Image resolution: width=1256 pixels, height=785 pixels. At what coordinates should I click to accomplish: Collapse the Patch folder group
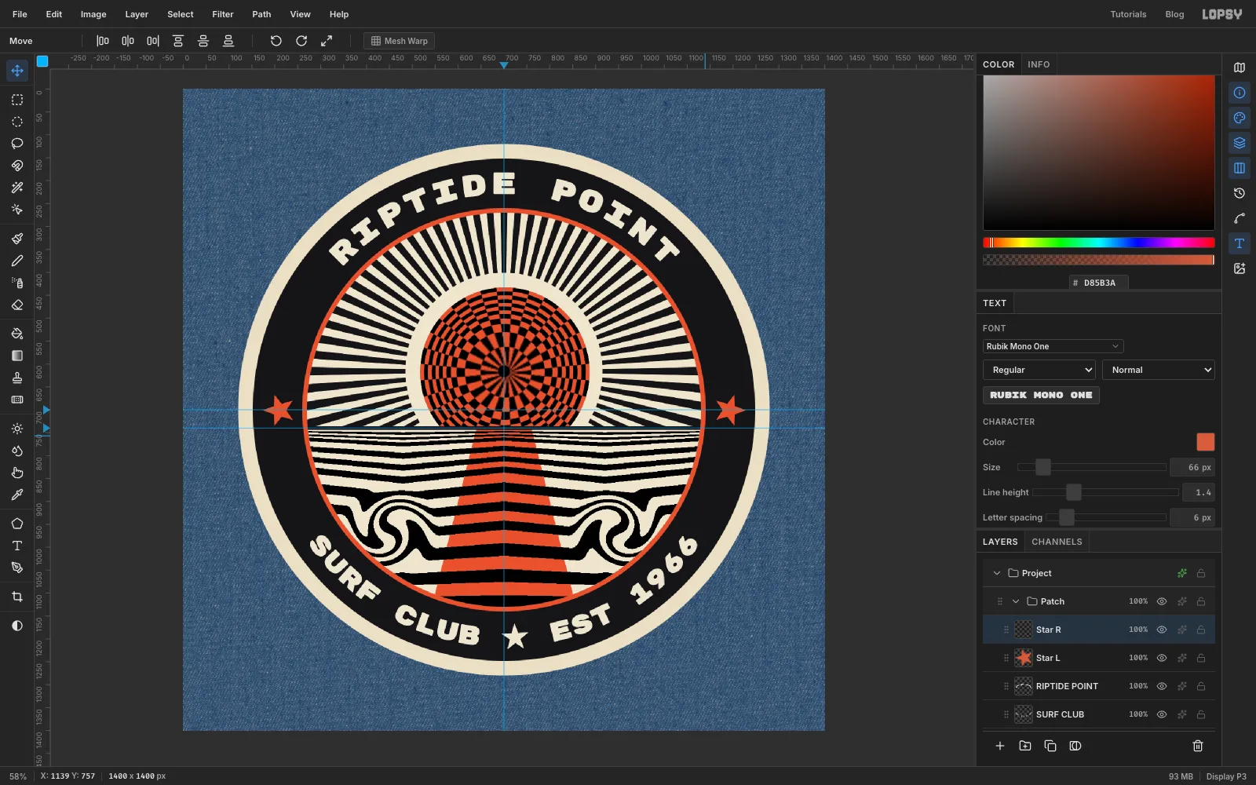(x=1016, y=601)
